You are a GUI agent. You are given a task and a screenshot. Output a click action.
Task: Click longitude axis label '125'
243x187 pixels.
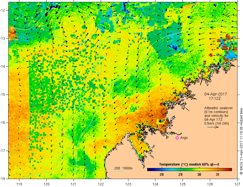click(x=183, y=184)
